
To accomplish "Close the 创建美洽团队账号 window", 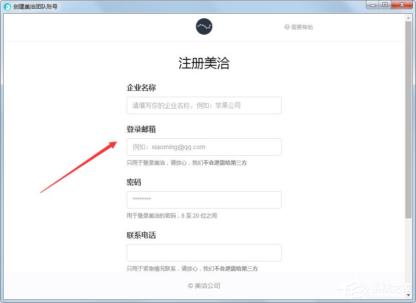I will 402,5.
